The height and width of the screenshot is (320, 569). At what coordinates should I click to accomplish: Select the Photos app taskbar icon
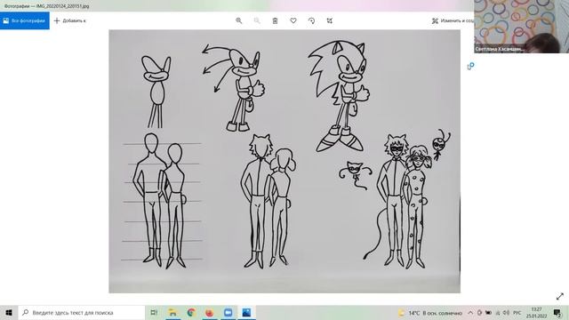(246, 312)
